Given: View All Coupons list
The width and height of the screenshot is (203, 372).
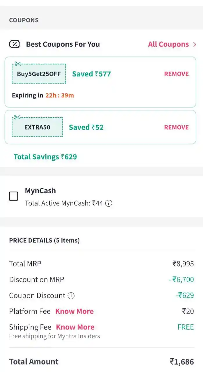Looking at the screenshot, I should coord(168,44).
